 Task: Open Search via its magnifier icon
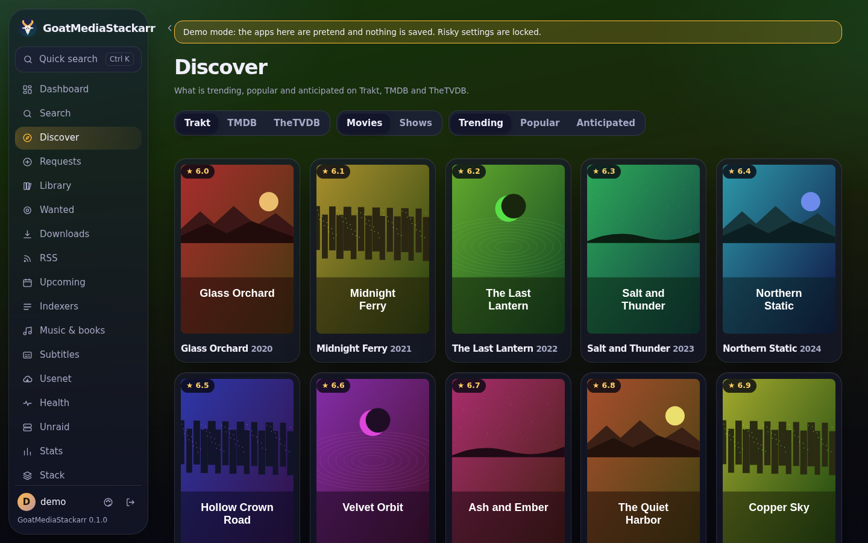(x=27, y=113)
